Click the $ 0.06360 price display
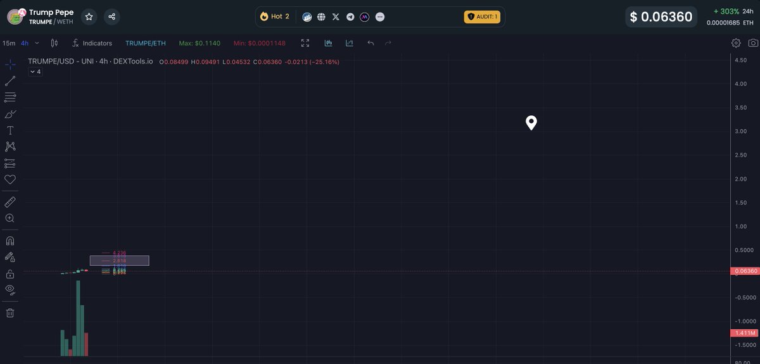Screen dimensions: 760x364 (x=661, y=17)
